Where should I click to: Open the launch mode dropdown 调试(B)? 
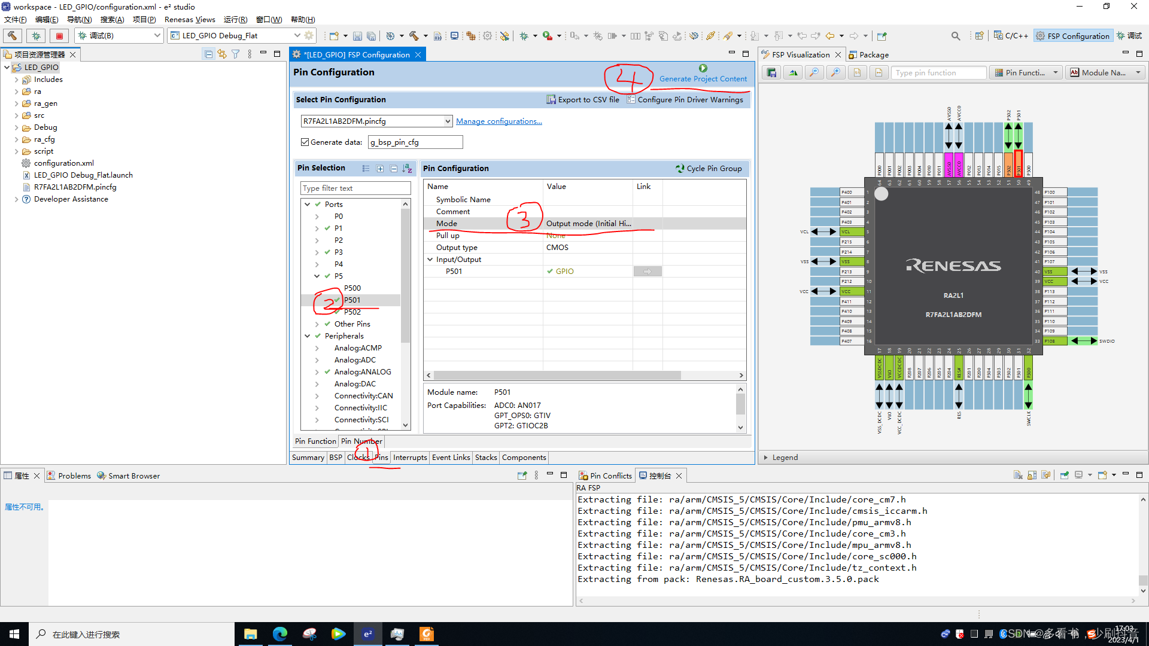coord(119,36)
